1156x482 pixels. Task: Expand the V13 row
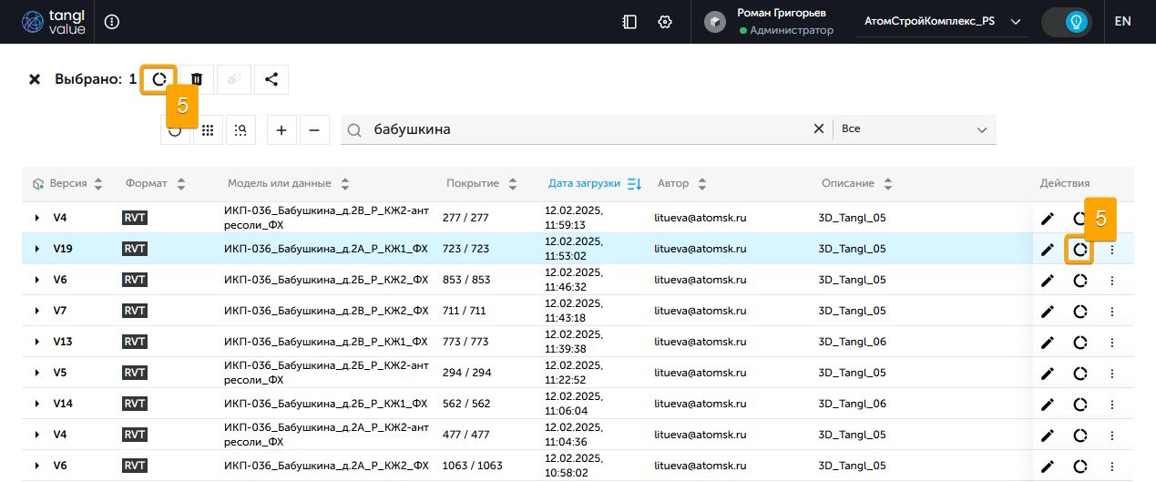(37, 343)
